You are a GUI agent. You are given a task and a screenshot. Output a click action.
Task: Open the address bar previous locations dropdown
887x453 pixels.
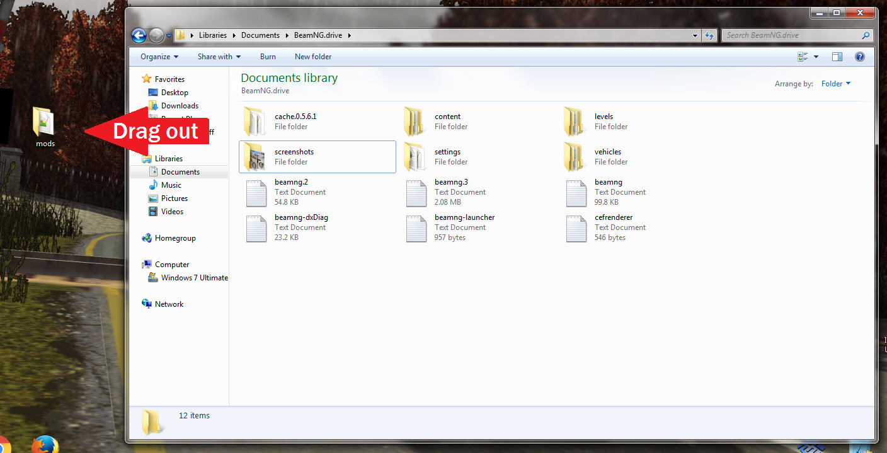[x=695, y=36]
